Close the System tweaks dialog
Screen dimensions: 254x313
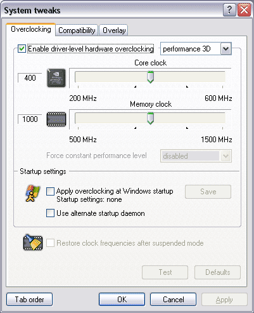(244, 10)
